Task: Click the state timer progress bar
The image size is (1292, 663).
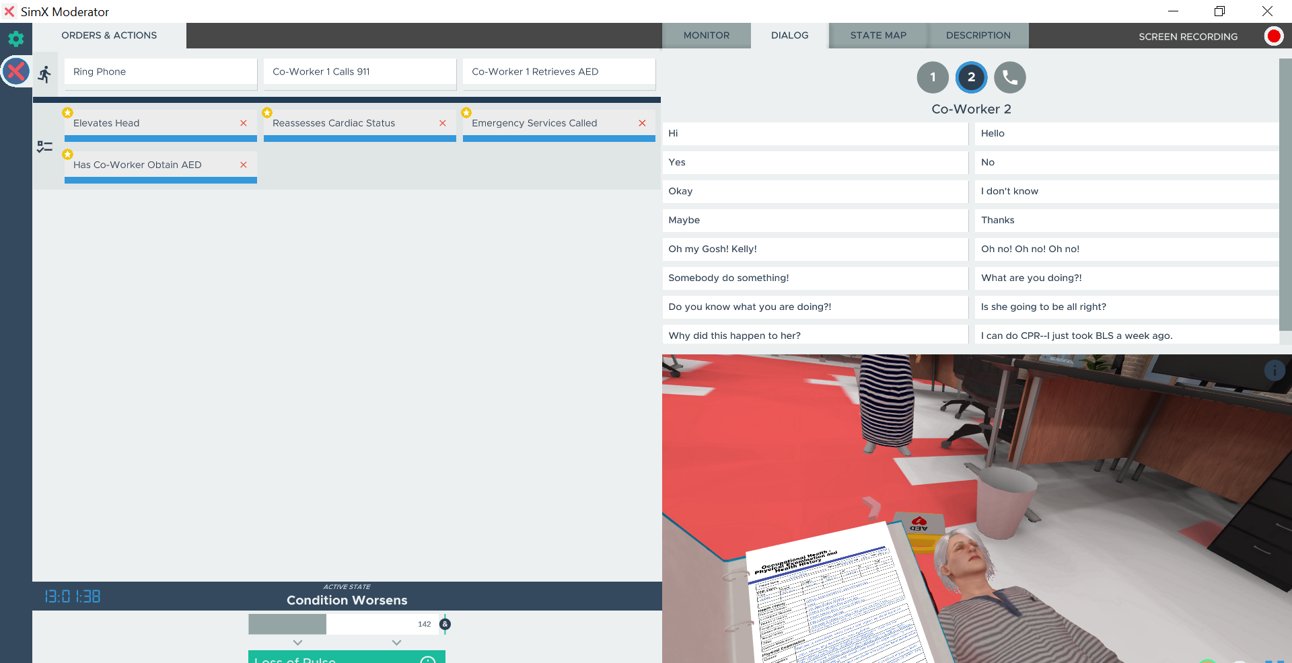Action: 343,625
